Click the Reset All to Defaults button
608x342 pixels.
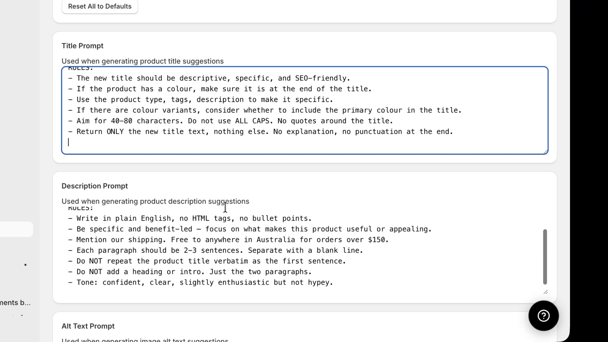pos(100,6)
